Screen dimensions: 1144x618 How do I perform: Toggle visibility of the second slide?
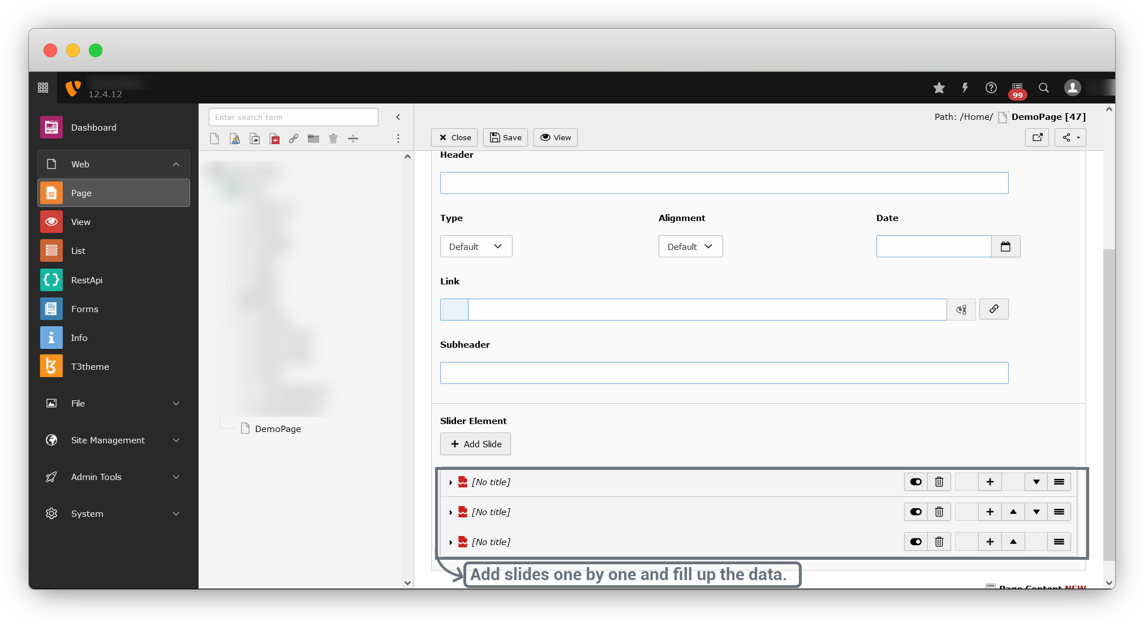pos(915,512)
